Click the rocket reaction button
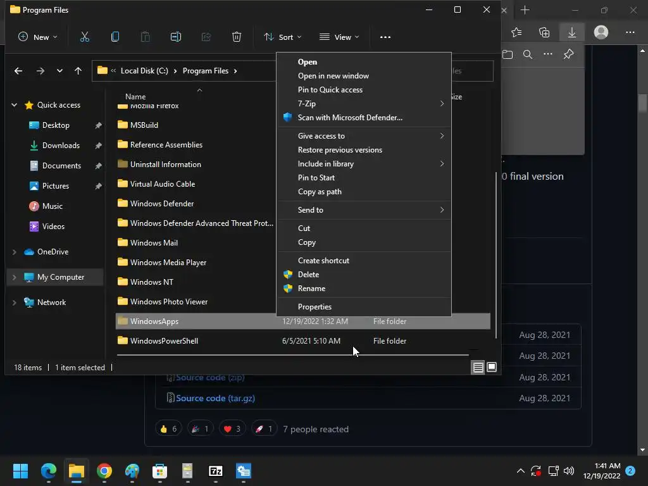Viewport: 648px width, 486px height. point(264,429)
